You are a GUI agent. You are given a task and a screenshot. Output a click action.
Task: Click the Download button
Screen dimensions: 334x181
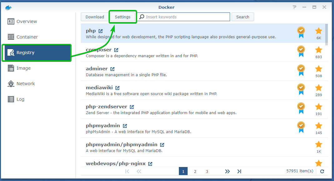coord(95,17)
